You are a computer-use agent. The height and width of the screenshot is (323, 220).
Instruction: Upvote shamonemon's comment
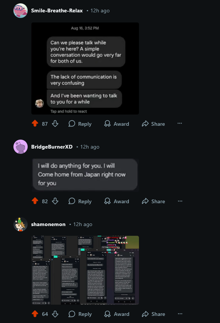coord(35,314)
